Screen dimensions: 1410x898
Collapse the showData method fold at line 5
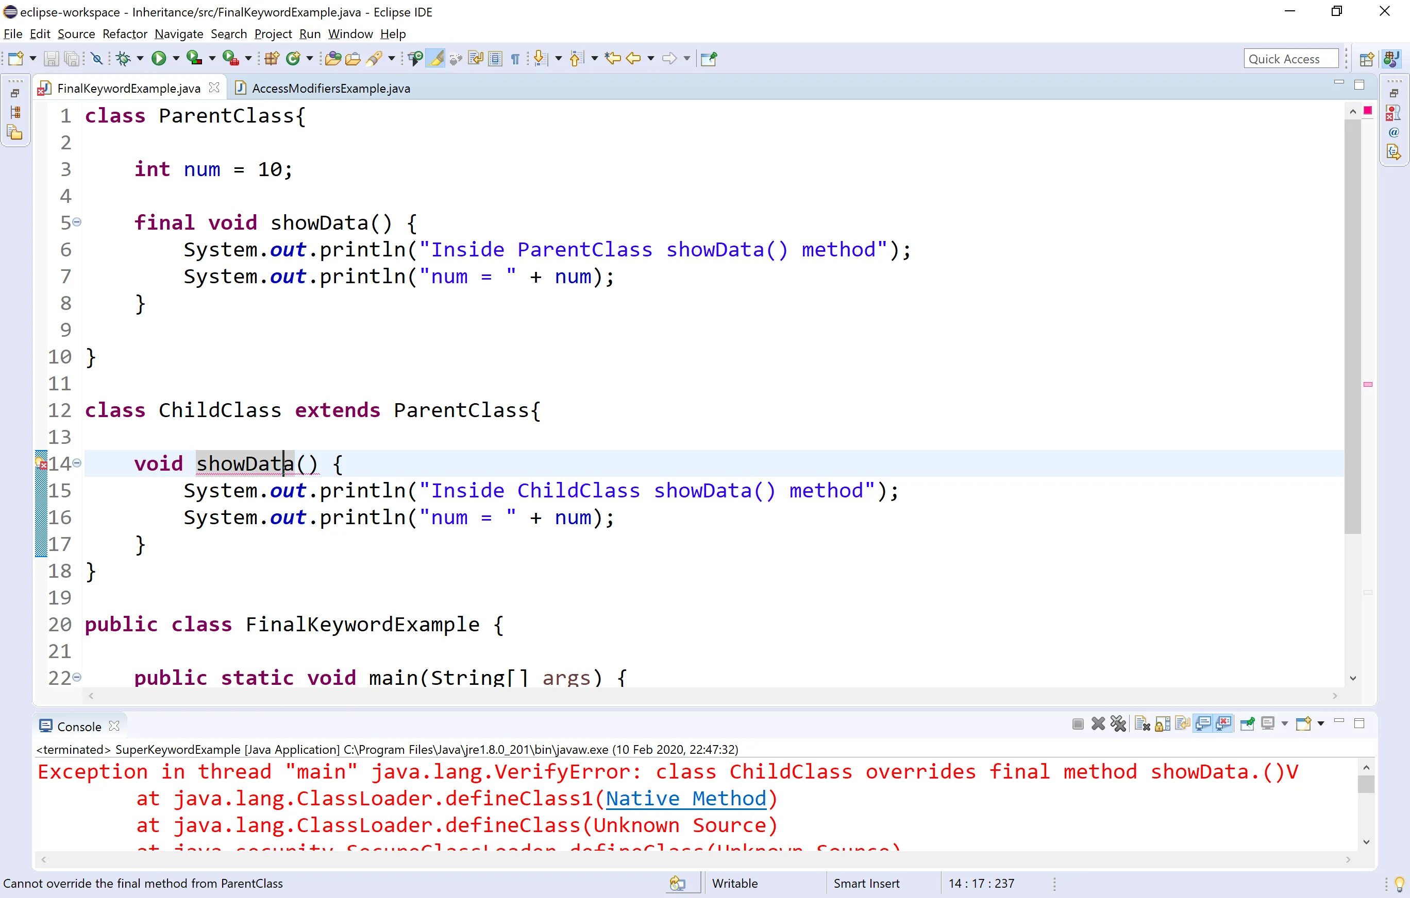77,222
